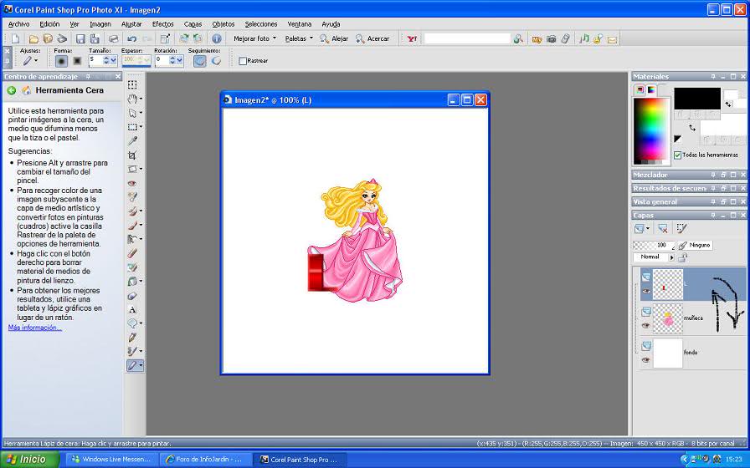
Task: Click the foreground black color swatch
Action: 697,98
